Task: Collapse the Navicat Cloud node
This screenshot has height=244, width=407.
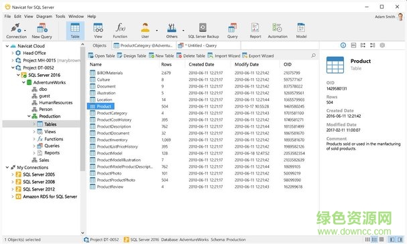Action: [x=7, y=46]
